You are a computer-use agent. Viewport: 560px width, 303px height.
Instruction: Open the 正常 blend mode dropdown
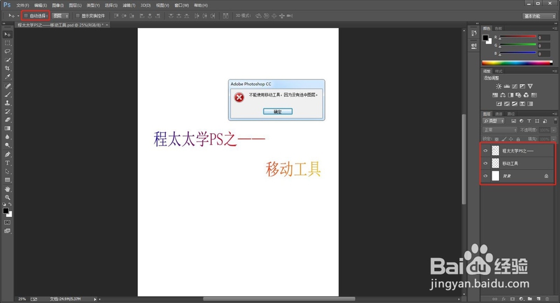[x=500, y=130]
